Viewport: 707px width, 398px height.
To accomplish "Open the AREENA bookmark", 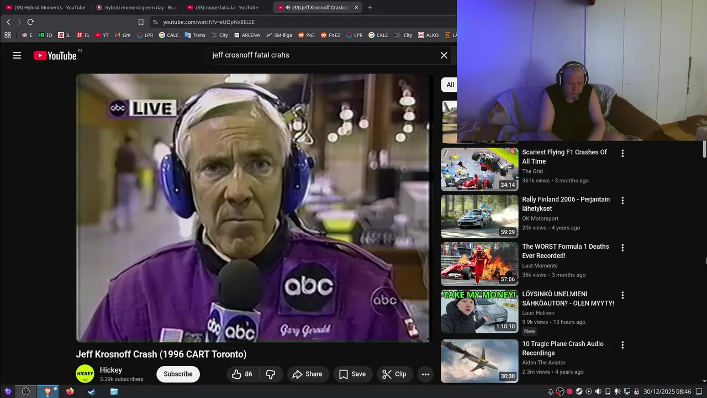I will [246, 35].
